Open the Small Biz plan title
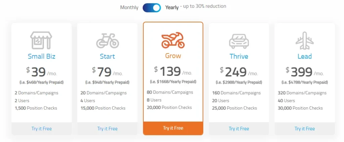This screenshot has width=344, height=142. click(41, 56)
